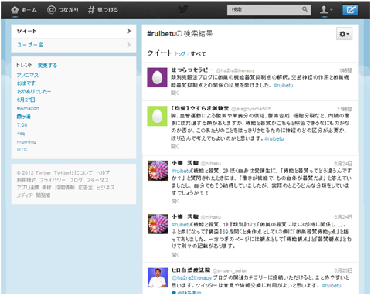The height and width of the screenshot is (299, 371).
Task: Open footer link Twitter社について
Action: point(73,173)
